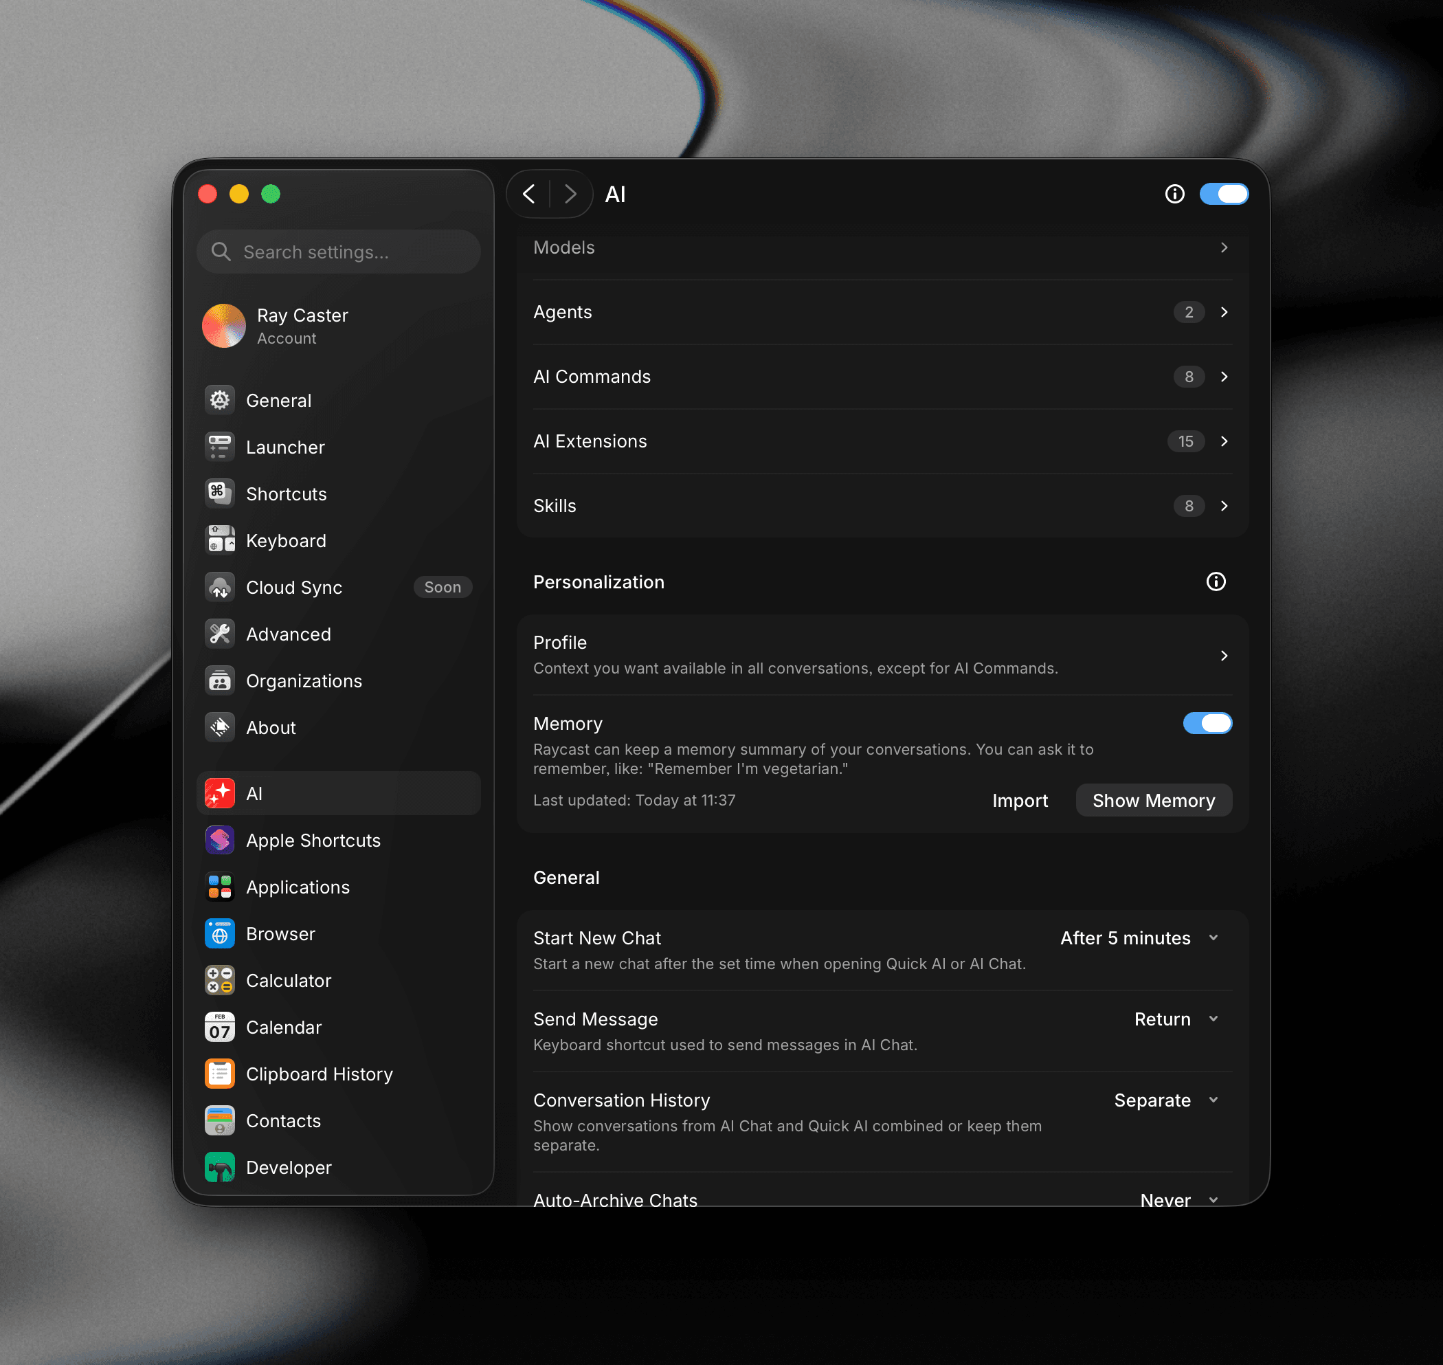
Task: Open Apple Shortcuts extension icon
Action: coord(220,840)
